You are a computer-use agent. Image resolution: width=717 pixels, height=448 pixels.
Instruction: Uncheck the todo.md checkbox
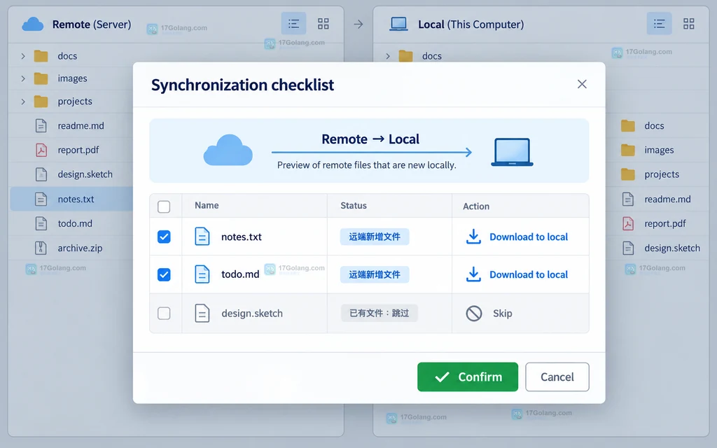(x=164, y=274)
